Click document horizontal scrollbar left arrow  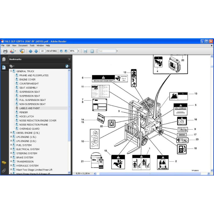[x=95, y=173]
